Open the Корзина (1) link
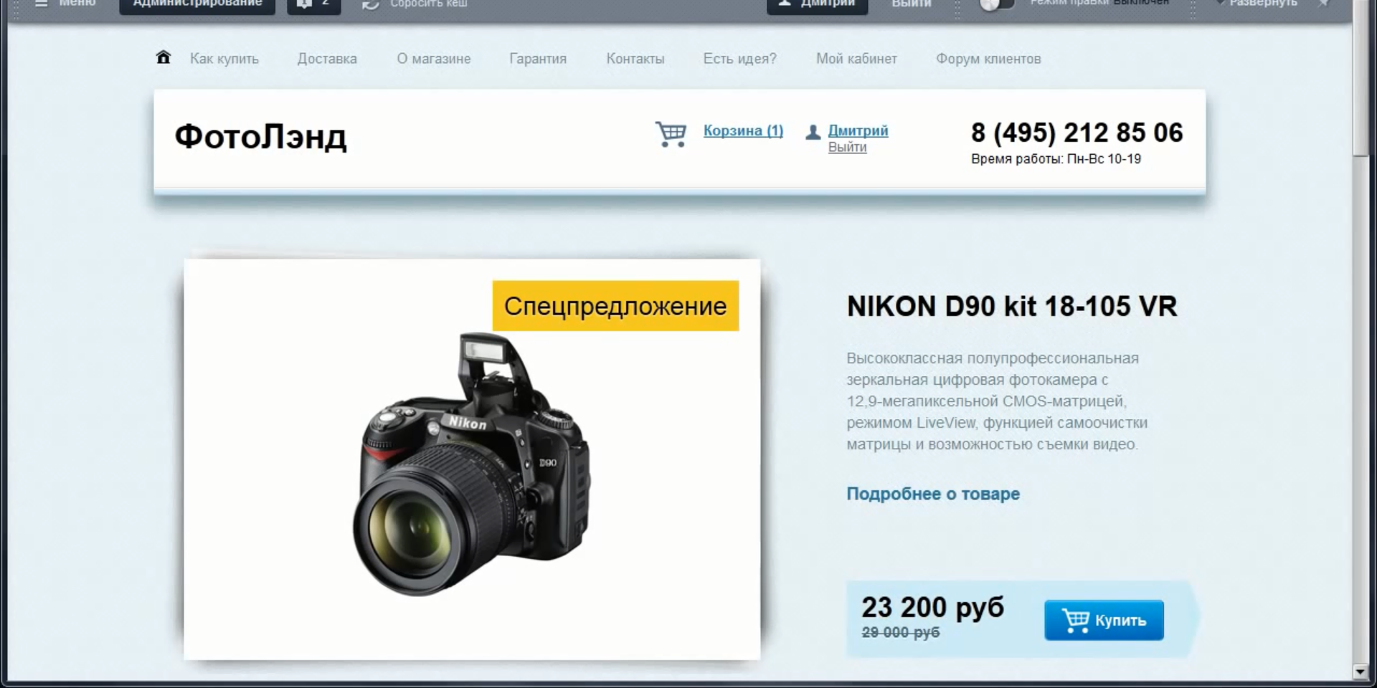Viewport: 1377px width, 688px height. 743,130
